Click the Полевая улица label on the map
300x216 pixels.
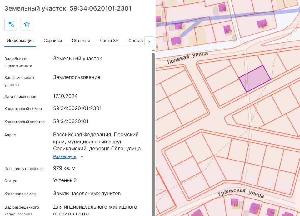pos(187,58)
